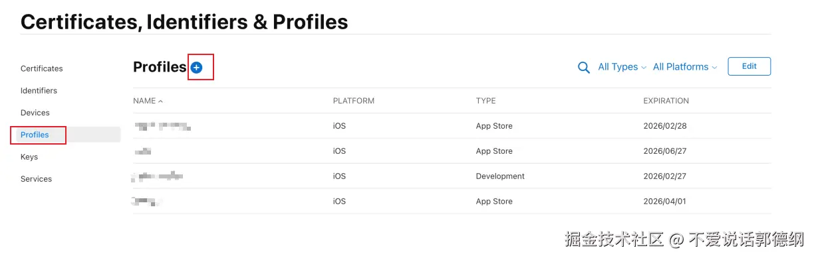Sort profiles by NAME column arrow
Screen dimensions: 814x258
[161, 101]
